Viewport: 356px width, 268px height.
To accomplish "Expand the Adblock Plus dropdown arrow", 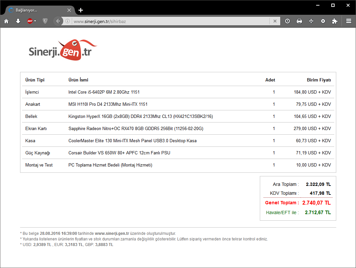I will click(35, 21).
